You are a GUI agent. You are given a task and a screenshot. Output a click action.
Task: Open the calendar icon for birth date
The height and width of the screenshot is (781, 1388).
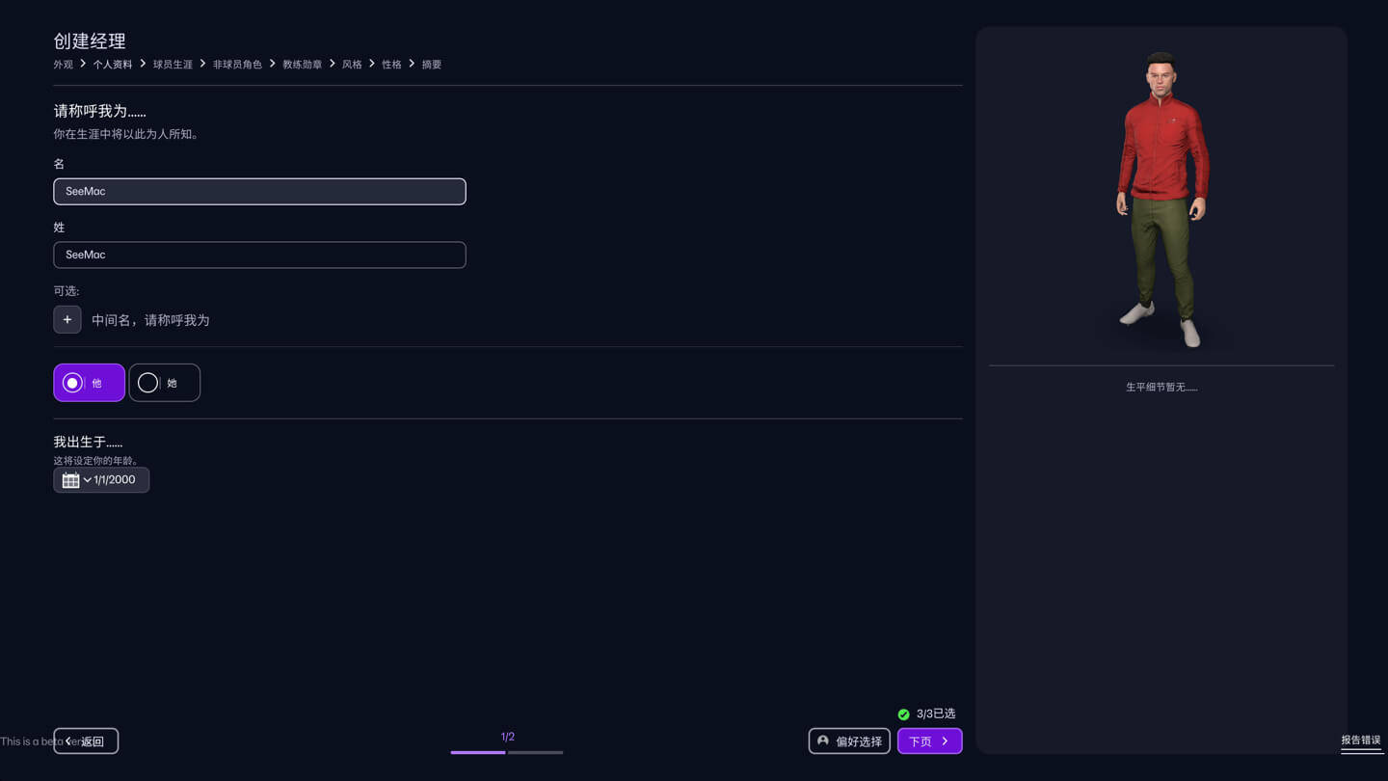pos(70,480)
